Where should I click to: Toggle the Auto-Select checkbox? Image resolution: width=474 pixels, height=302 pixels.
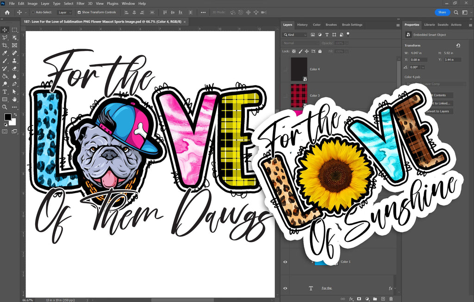point(33,13)
